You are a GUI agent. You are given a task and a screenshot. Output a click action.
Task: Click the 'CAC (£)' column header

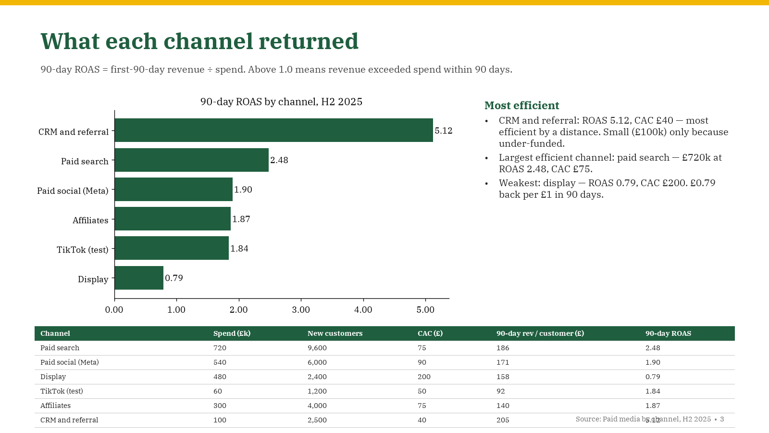tap(430, 333)
